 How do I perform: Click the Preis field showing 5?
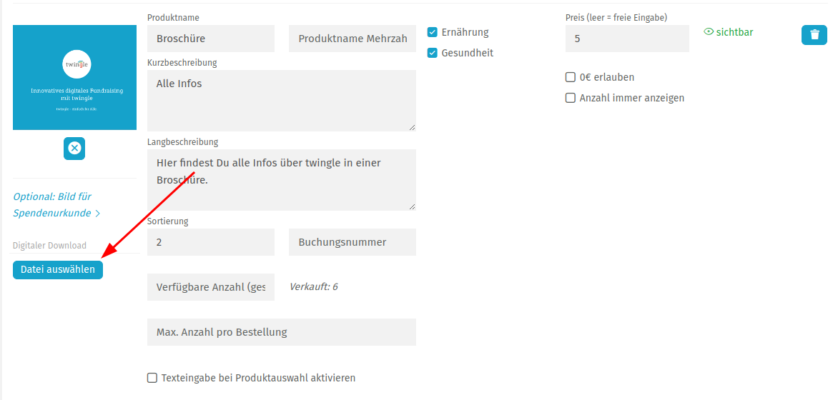627,39
